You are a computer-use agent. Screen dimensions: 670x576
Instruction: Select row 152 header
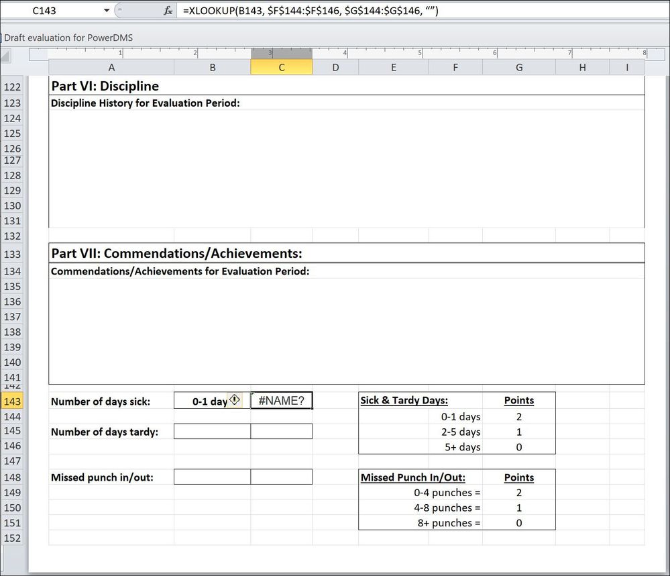coord(12,538)
